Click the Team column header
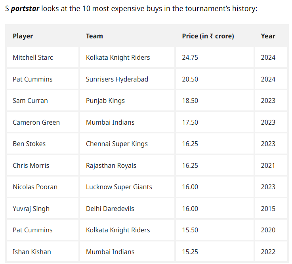 (94, 36)
